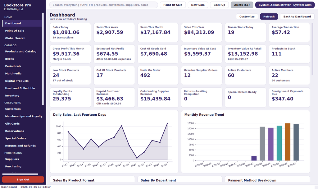The width and height of the screenshot is (318, 189).
Task: Select the Special Orders Ready card
Action: coord(245,97)
